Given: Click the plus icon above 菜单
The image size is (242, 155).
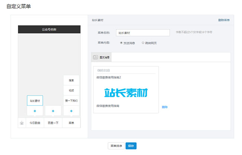Looking at the screenshot, I should click(x=71, y=111).
